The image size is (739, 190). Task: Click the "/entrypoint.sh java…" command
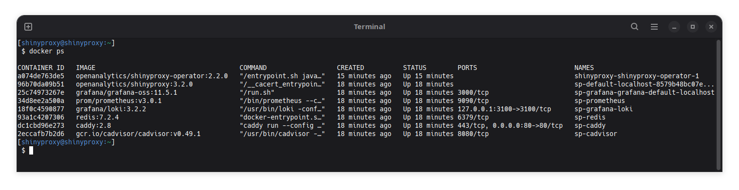point(282,76)
